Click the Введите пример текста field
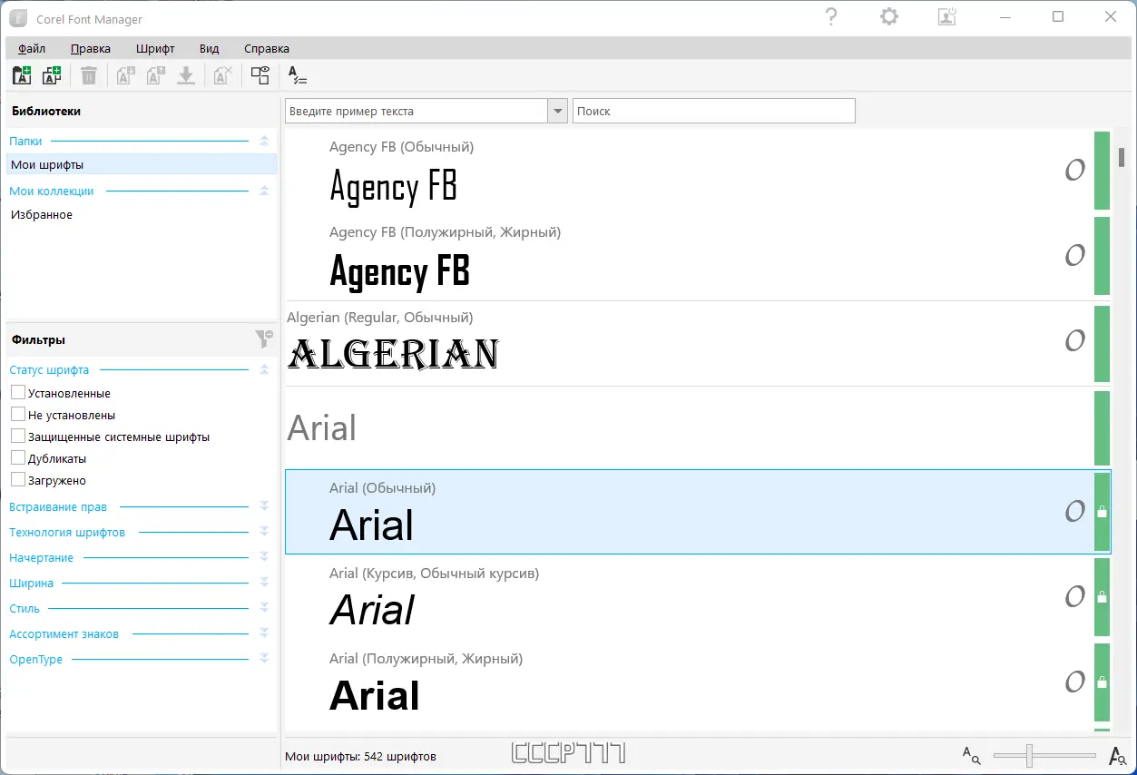This screenshot has height=775, width=1137. (x=417, y=111)
